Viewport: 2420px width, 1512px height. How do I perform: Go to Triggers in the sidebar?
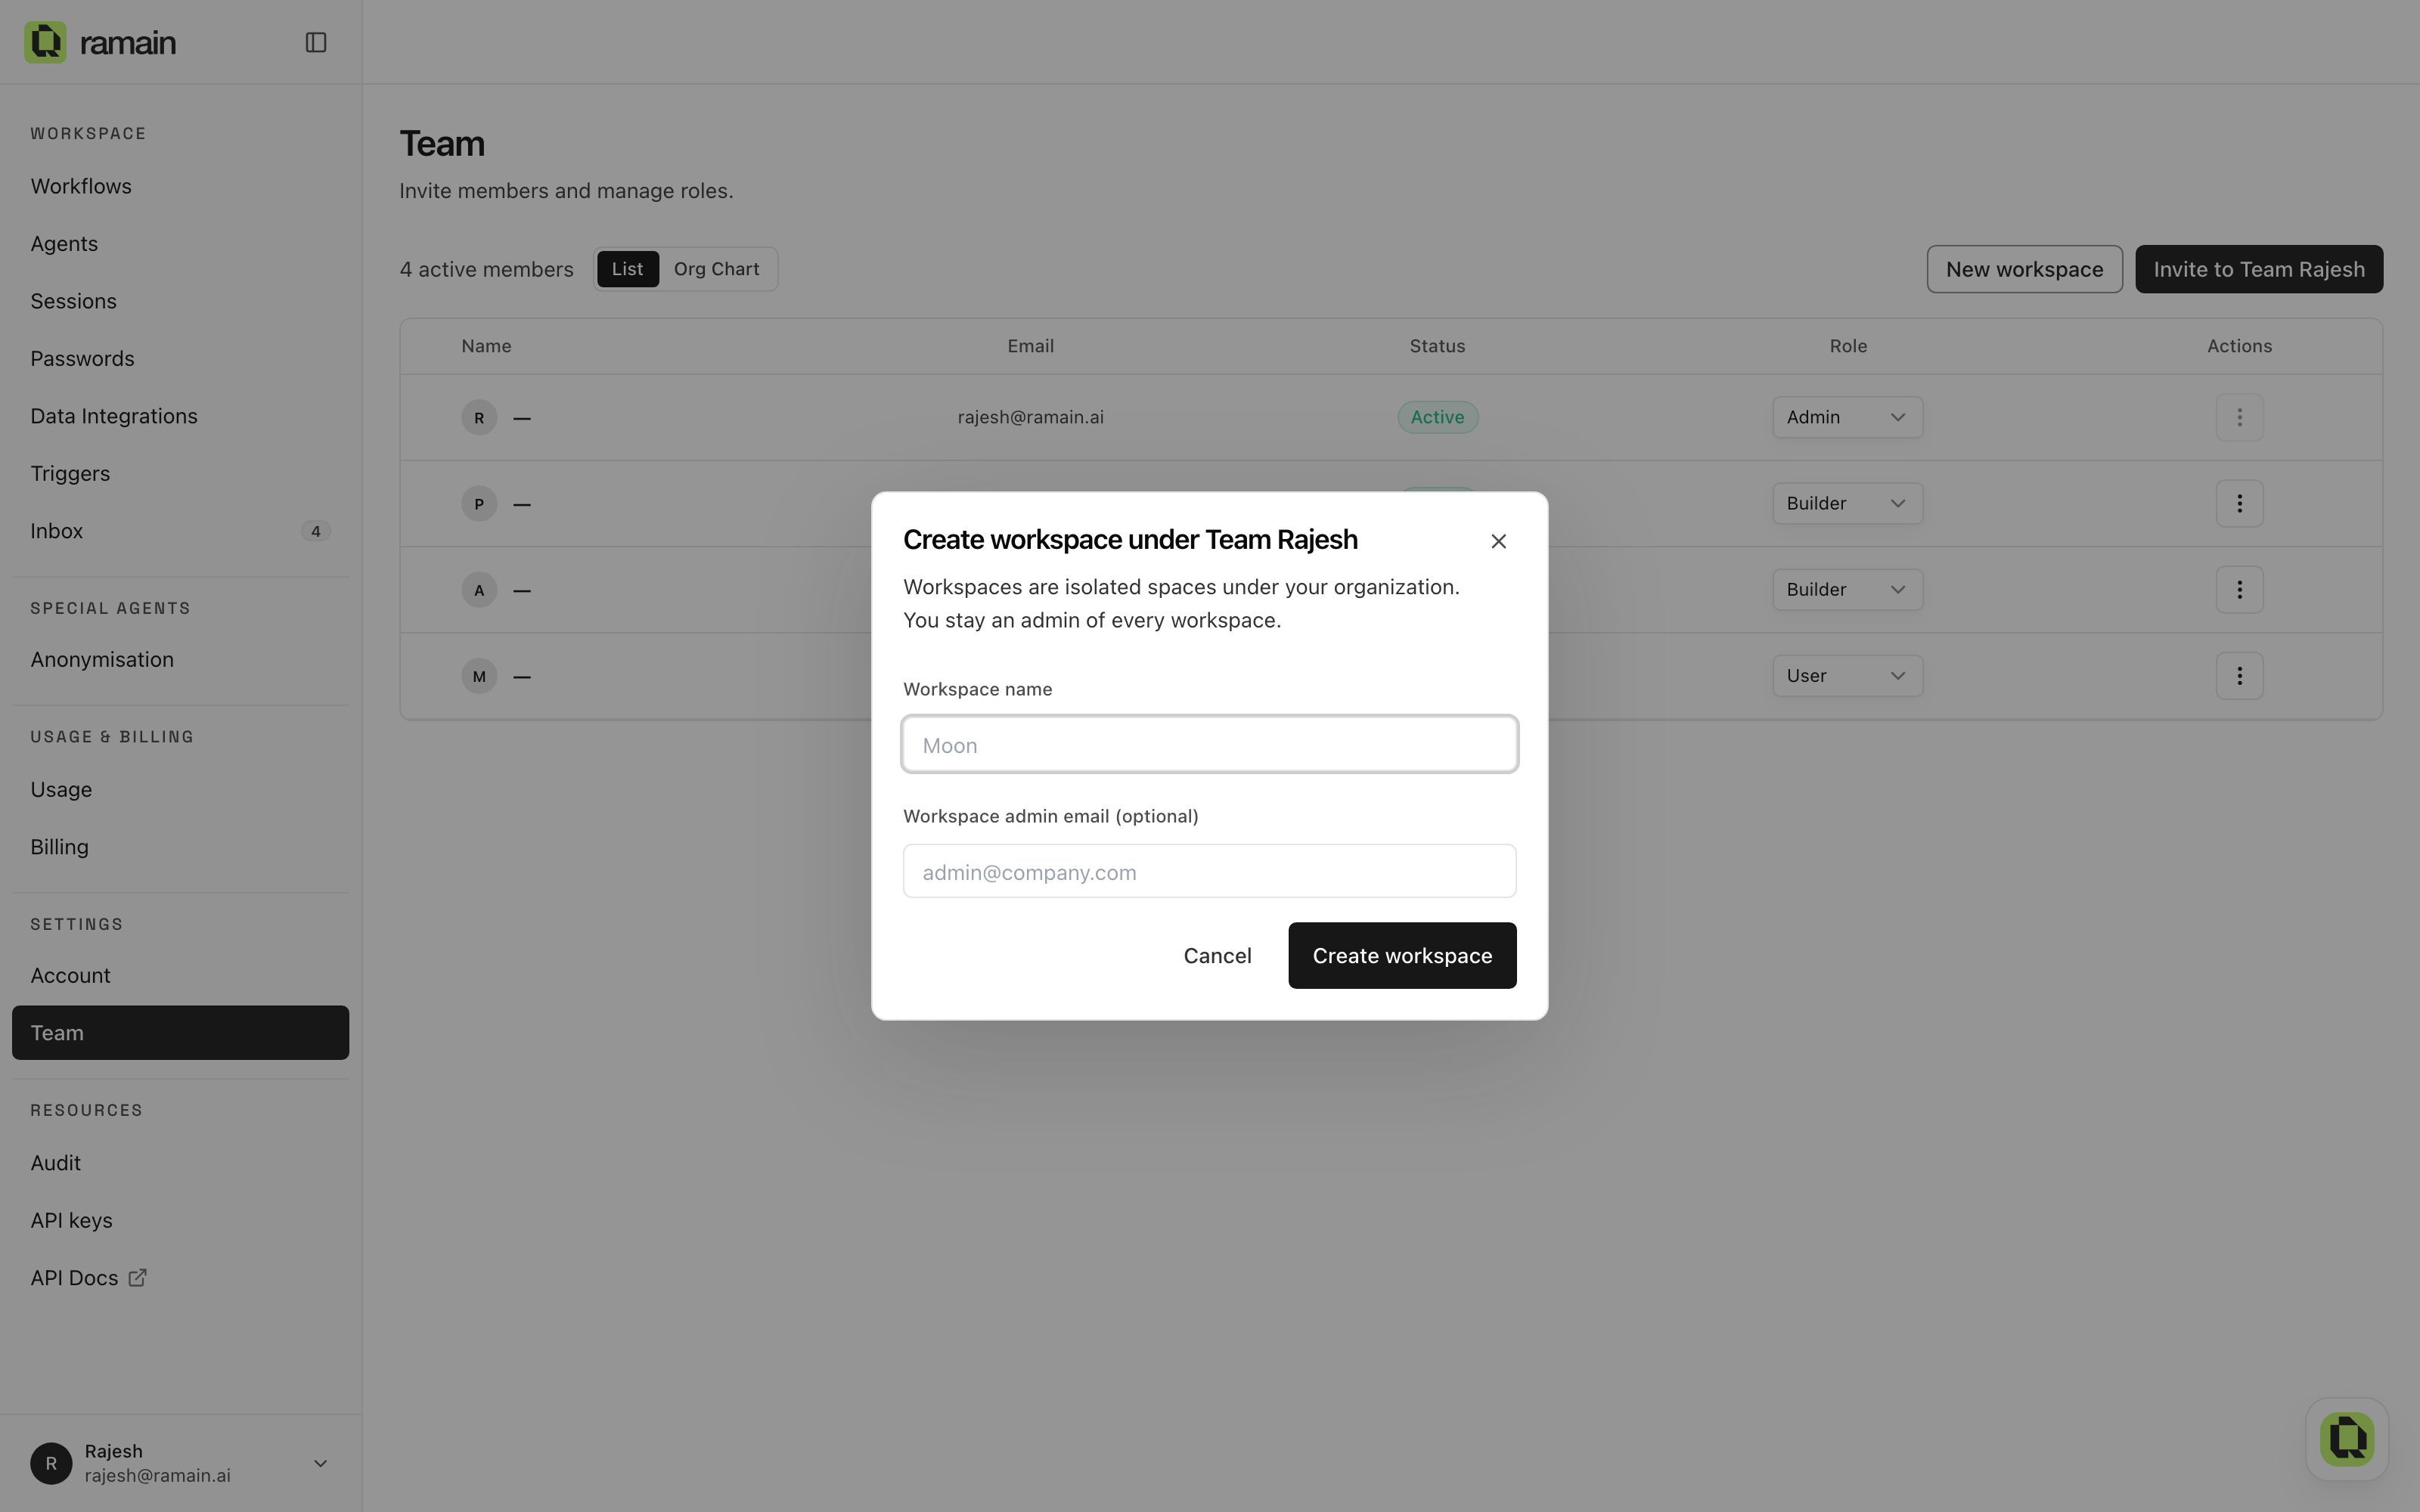pyautogui.click(x=180, y=473)
